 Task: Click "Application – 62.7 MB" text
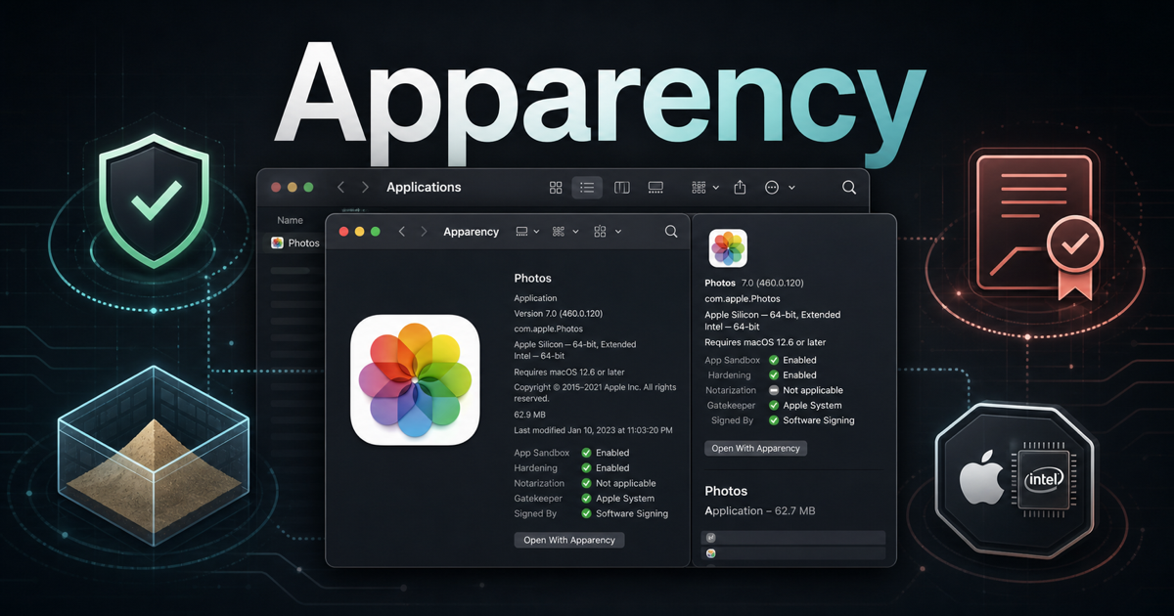pyautogui.click(x=760, y=511)
